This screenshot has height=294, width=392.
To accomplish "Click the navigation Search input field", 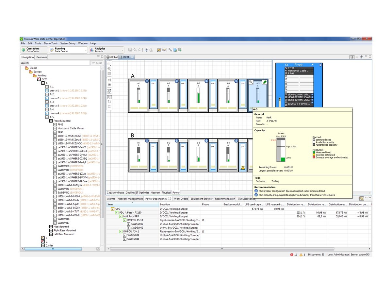I will [59, 63].
